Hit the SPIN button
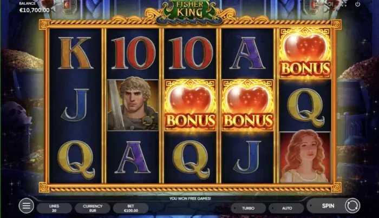The width and height of the screenshot is (379, 218). pyautogui.click(x=328, y=206)
